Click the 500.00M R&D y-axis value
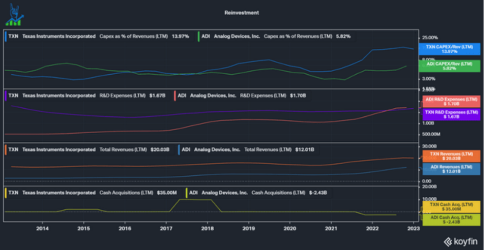484x250 pixels. 432,134
